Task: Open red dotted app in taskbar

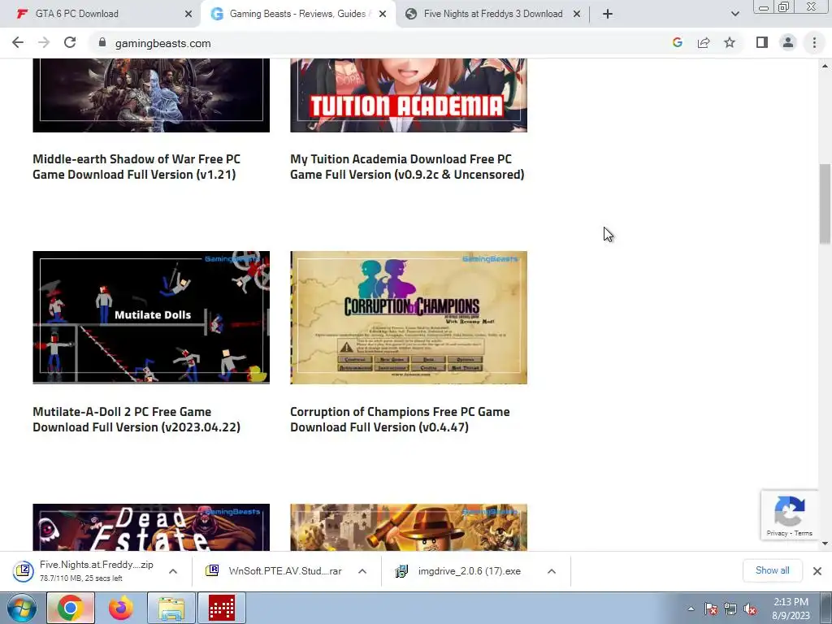Action: 222,608
